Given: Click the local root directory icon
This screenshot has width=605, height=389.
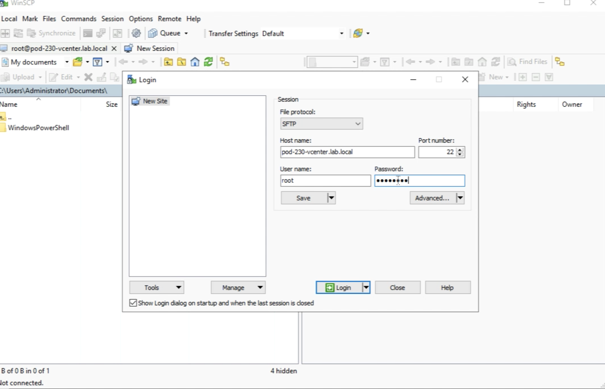Looking at the screenshot, I should (x=181, y=62).
